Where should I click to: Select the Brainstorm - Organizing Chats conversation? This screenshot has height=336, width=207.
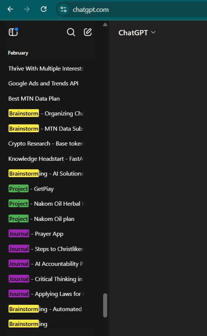46,113
